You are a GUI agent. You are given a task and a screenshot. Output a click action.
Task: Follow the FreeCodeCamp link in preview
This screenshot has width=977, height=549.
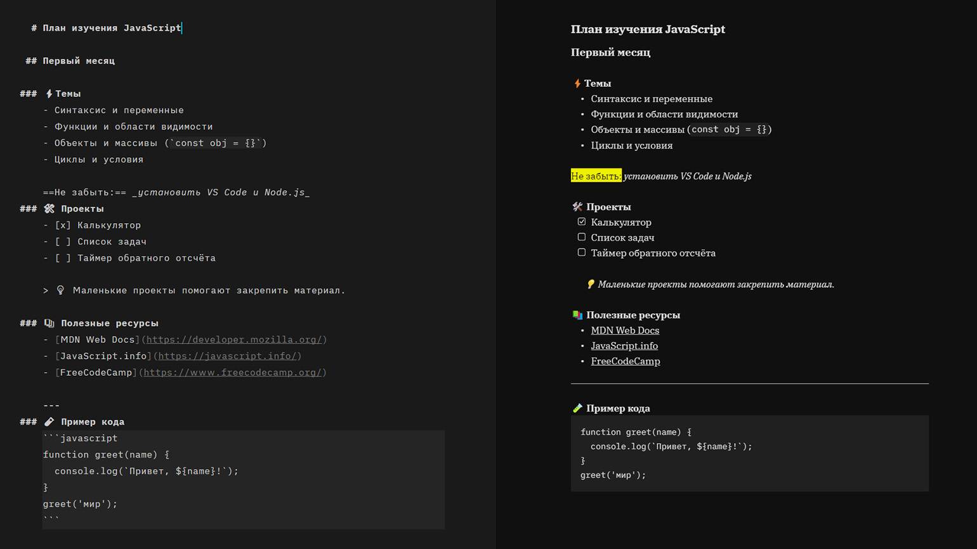point(626,361)
